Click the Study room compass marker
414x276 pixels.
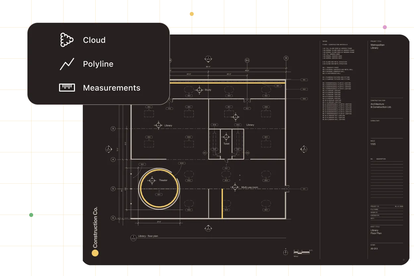pos(199,90)
